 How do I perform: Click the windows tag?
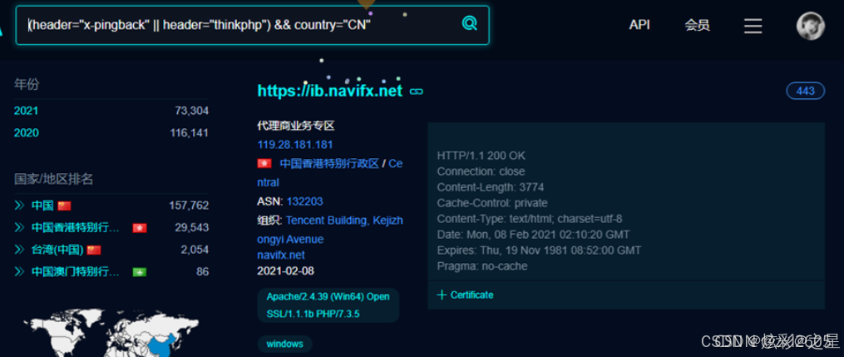click(284, 344)
